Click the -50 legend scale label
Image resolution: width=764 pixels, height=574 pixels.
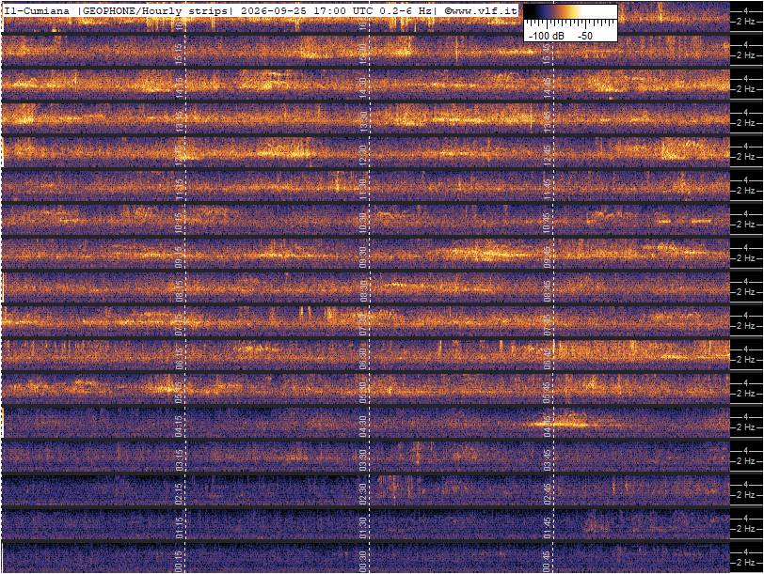(584, 36)
